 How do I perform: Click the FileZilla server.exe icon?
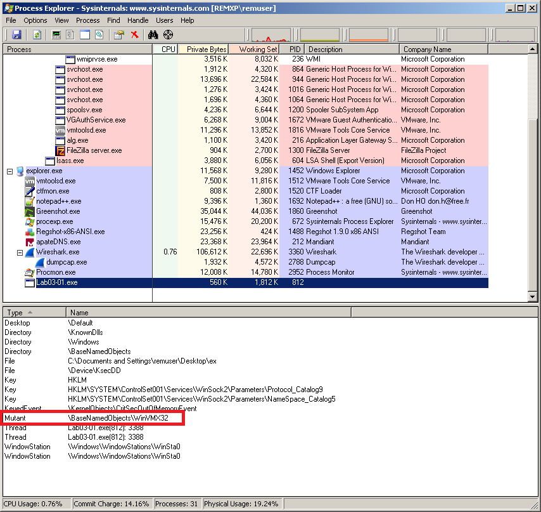pyautogui.click(x=60, y=150)
